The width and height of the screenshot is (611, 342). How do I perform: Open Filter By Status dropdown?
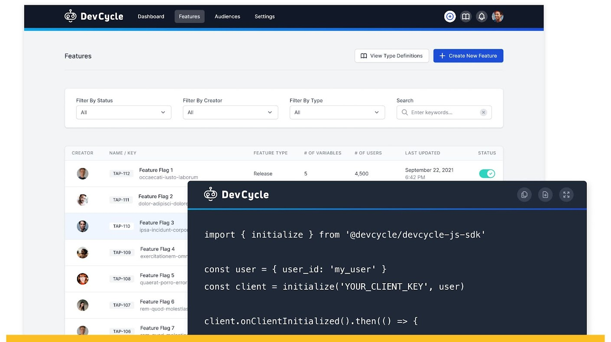click(x=123, y=112)
